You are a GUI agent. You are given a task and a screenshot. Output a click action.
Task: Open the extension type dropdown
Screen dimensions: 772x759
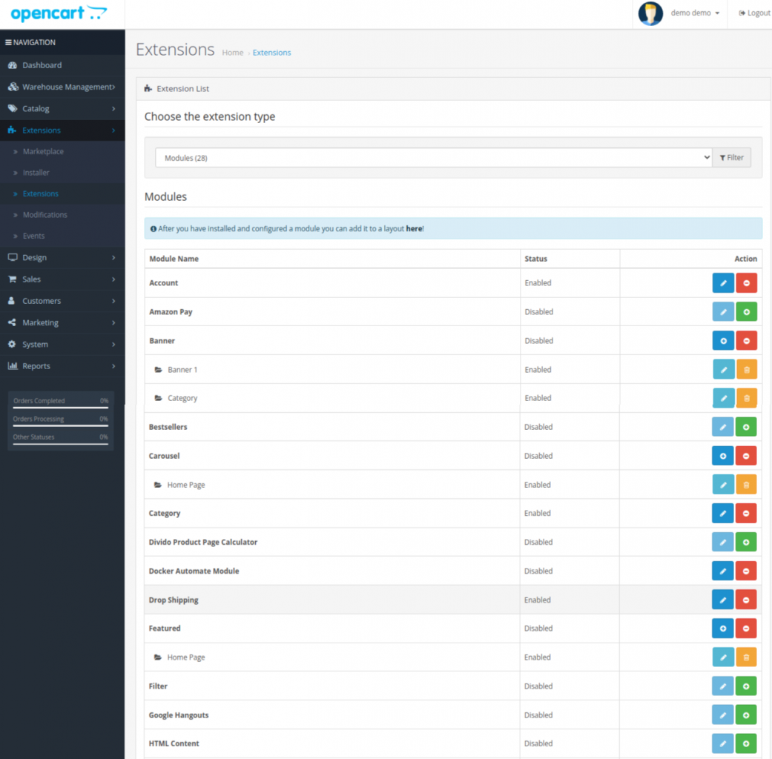click(433, 157)
